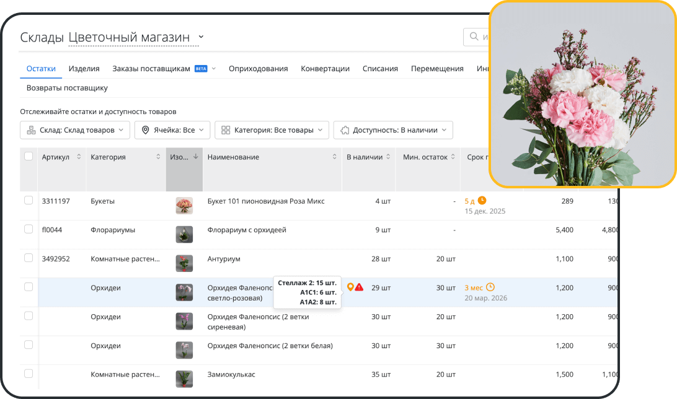Click the sort arrow in the image column header
This screenshot has height=399, width=677.
[196, 157]
